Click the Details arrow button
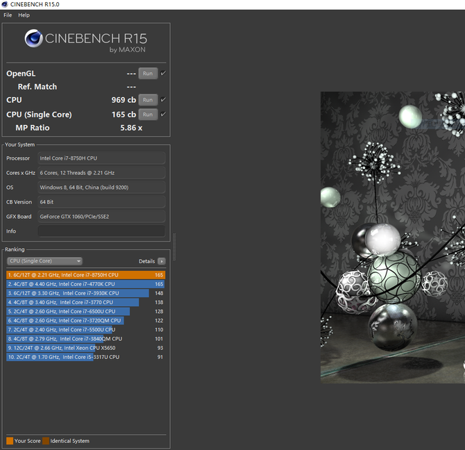 click(x=162, y=261)
